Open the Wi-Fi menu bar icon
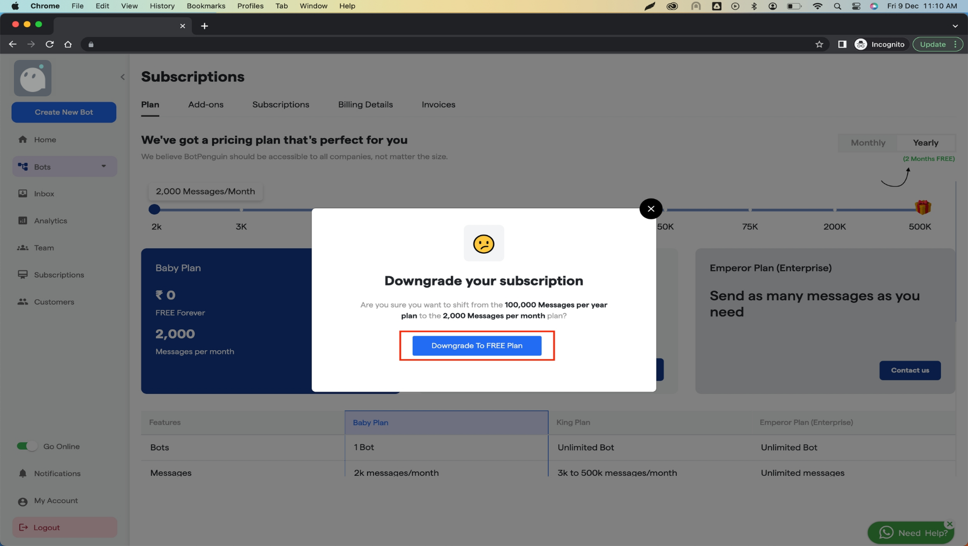 tap(817, 6)
